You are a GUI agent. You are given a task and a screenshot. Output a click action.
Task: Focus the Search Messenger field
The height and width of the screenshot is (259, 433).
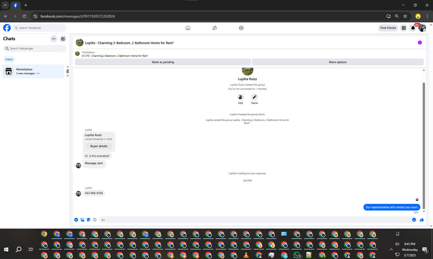(35, 48)
